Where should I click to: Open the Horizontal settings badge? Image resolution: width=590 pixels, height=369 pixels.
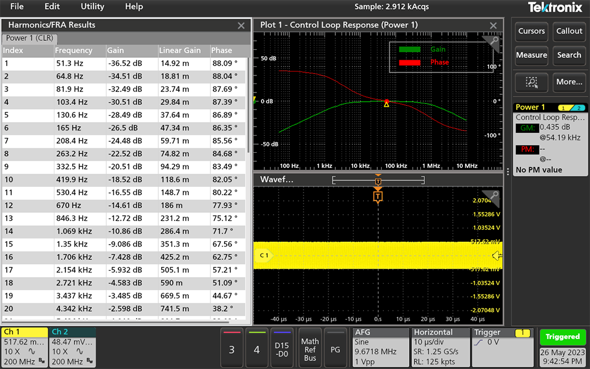coord(440,346)
